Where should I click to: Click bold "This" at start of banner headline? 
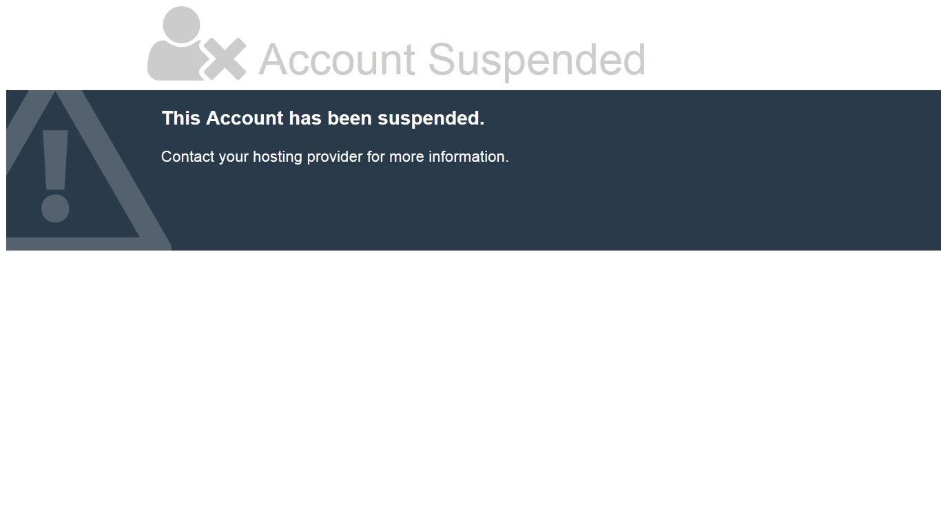pyautogui.click(x=180, y=118)
